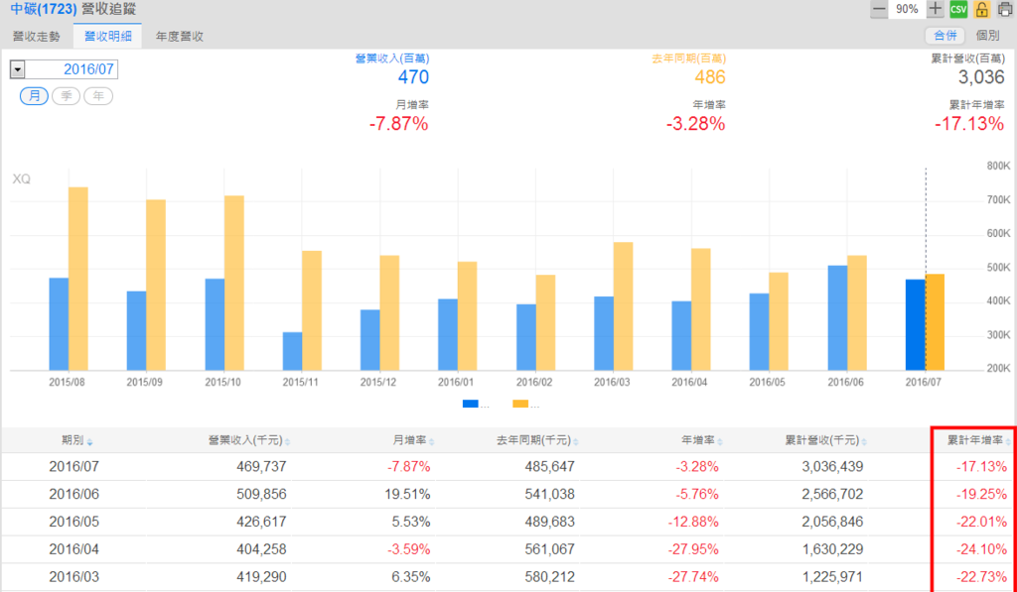This screenshot has width=1017, height=592.
Task: Click the 2015/11 blue revenue bar
Action: pos(292,351)
